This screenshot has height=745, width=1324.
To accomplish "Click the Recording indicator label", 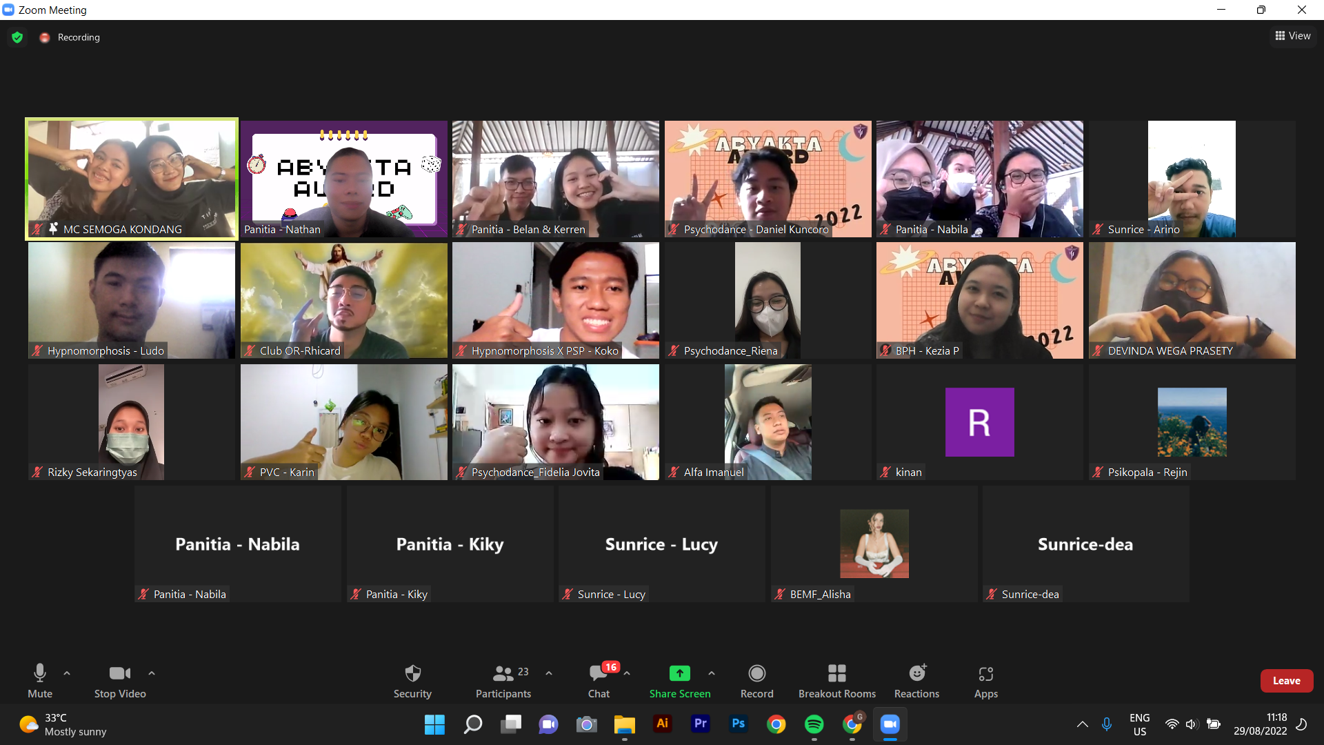I will click(78, 37).
